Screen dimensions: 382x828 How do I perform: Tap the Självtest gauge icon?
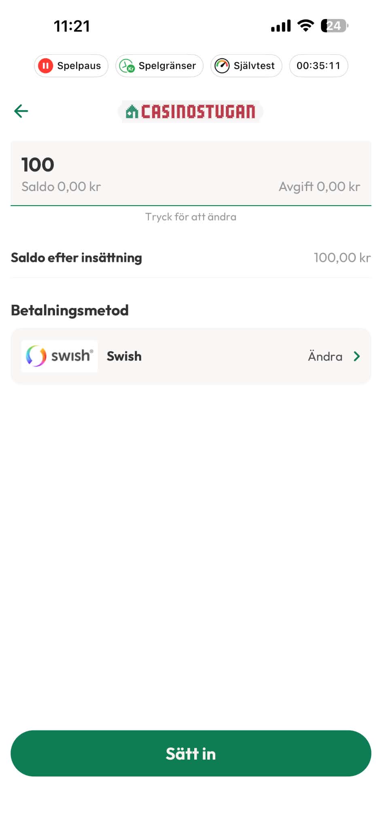pyautogui.click(x=222, y=66)
